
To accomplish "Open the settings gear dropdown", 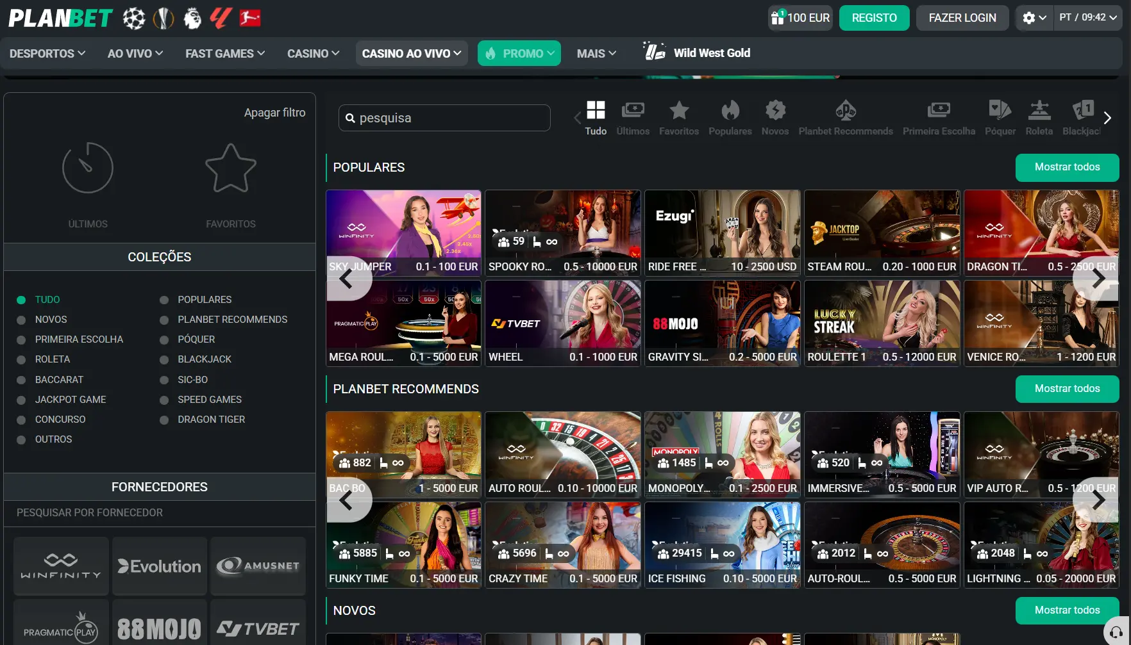I will pyautogui.click(x=1034, y=18).
